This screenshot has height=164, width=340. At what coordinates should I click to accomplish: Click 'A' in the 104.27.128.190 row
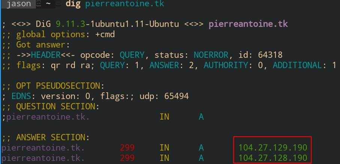click(x=201, y=158)
